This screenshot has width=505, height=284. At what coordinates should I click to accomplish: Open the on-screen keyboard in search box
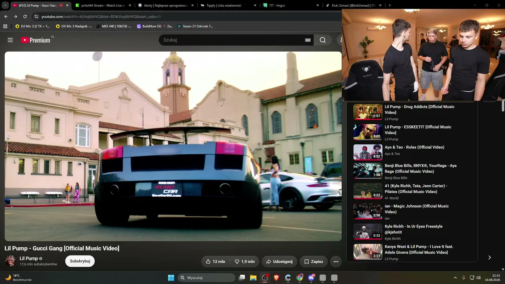tap(308, 40)
